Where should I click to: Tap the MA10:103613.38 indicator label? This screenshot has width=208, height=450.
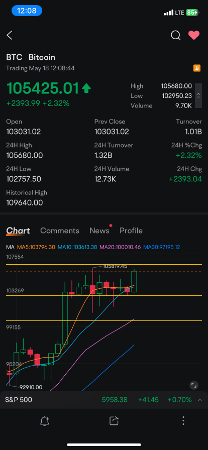[x=77, y=247]
